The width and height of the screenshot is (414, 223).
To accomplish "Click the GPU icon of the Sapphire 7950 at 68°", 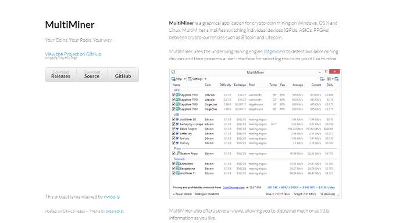I will [x=178, y=109].
